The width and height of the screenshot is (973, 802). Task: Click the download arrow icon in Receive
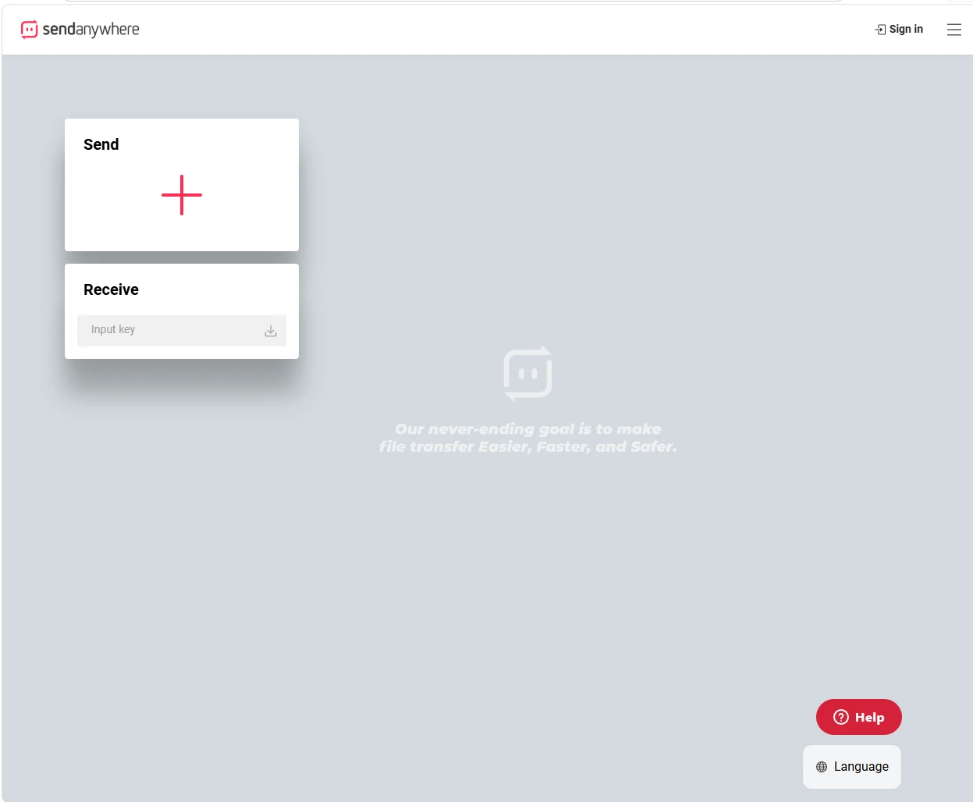(271, 331)
